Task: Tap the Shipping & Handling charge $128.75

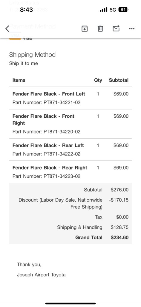Action: [x=119, y=227]
